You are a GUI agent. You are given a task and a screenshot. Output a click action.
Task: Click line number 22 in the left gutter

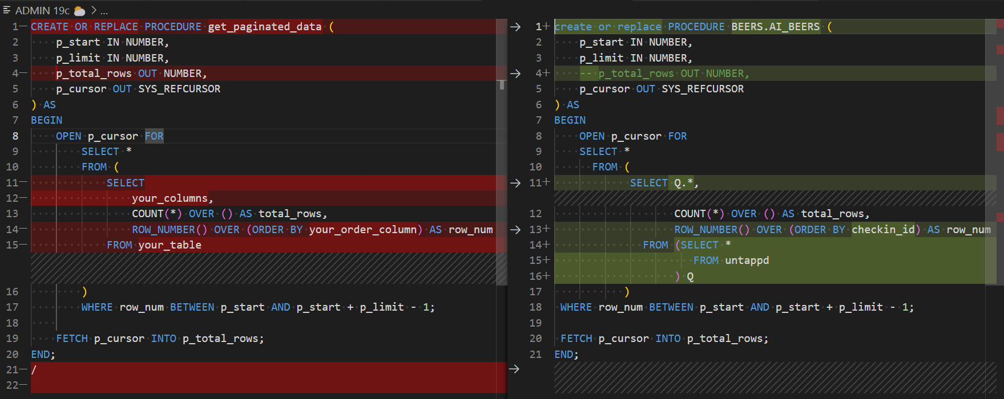13,385
